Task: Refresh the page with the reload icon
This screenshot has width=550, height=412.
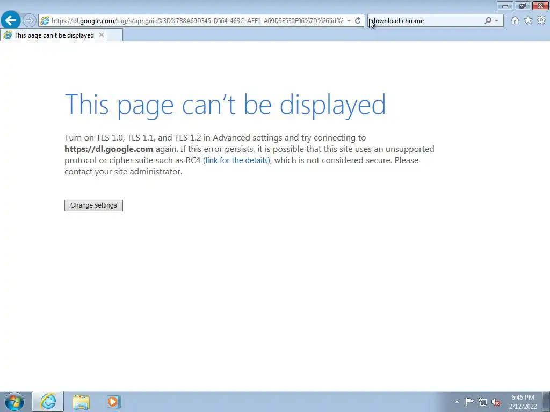Action: coord(357,21)
